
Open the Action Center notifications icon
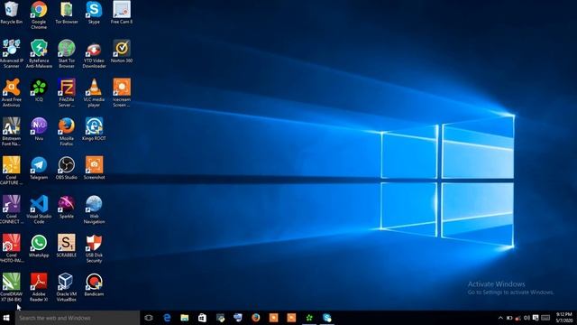click(x=536, y=318)
